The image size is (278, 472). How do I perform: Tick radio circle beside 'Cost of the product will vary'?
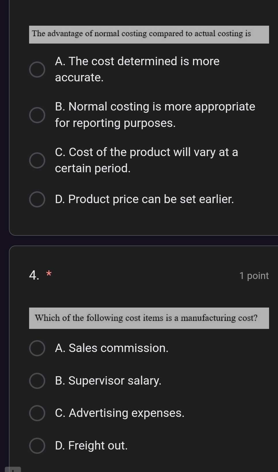[37, 160]
